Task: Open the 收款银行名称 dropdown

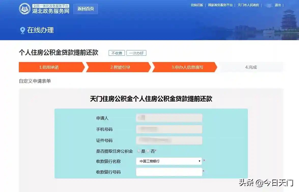Action: [169, 161]
